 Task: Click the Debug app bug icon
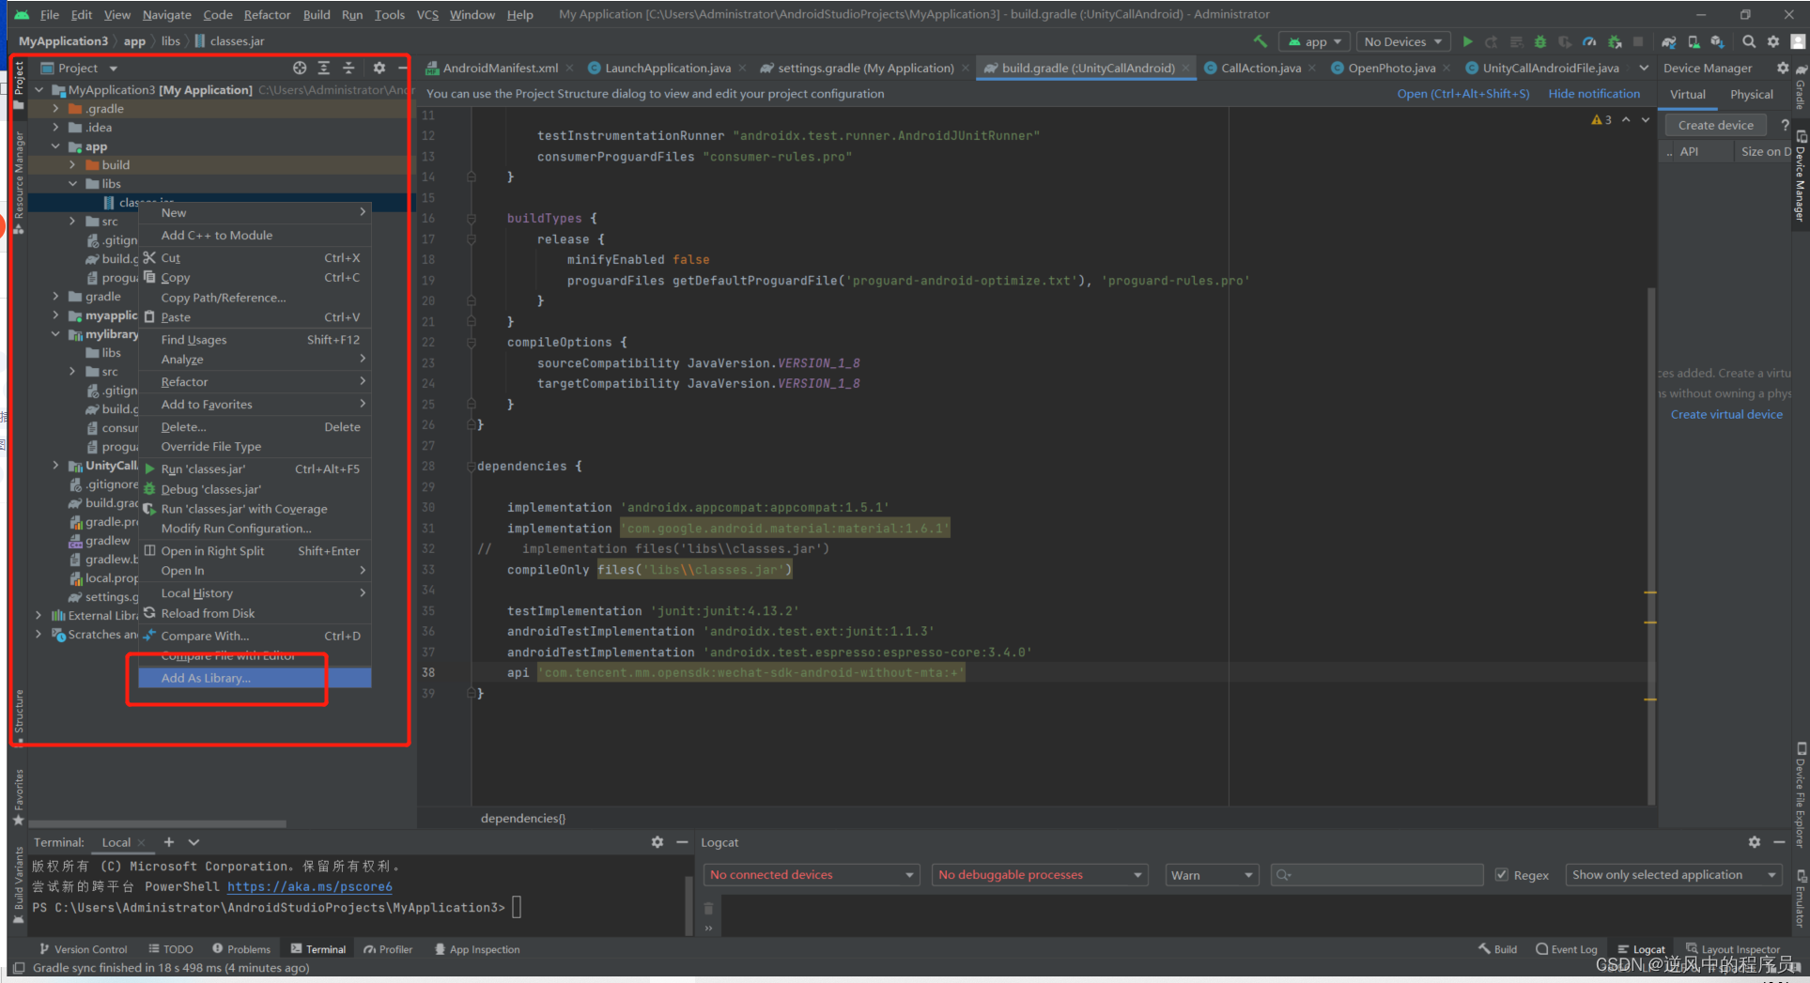[1540, 41]
